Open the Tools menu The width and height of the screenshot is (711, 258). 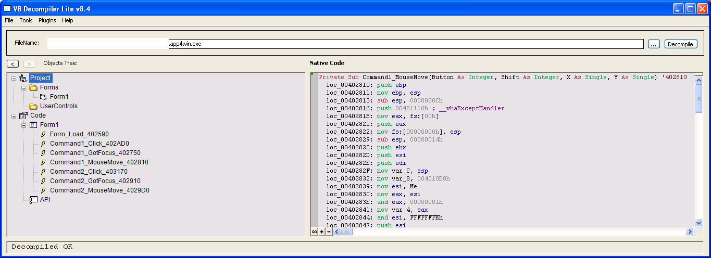point(26,20)
